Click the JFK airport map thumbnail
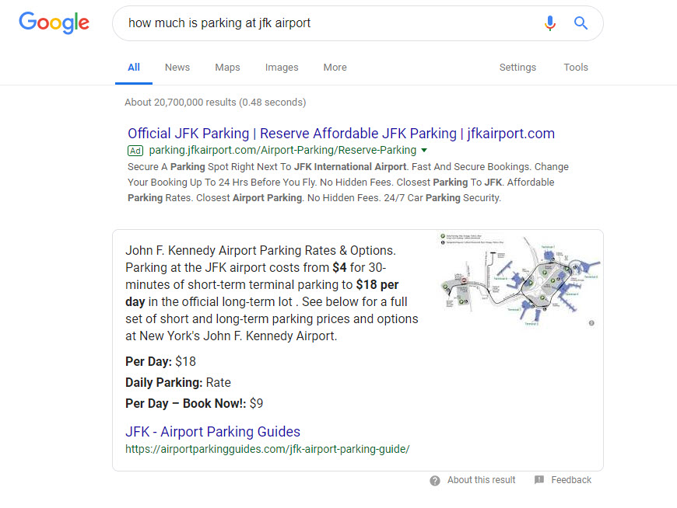 517,278
